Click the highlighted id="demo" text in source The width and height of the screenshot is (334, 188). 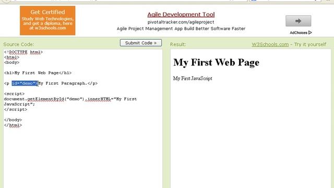pos(25,84)
